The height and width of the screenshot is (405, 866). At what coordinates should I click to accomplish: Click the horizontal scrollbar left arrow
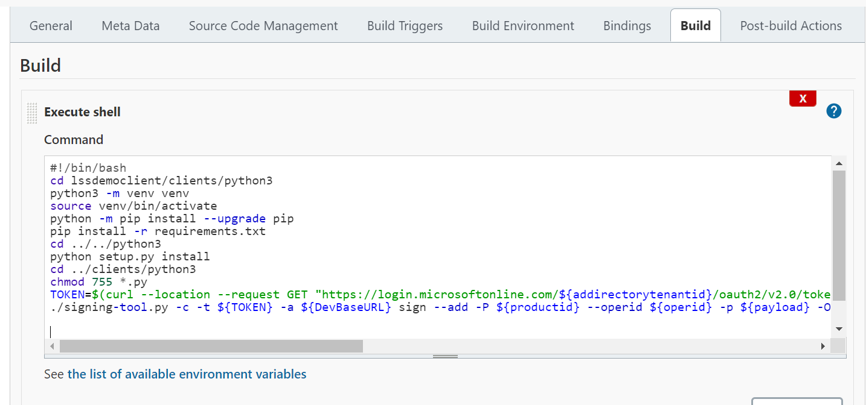pos(51,346)
